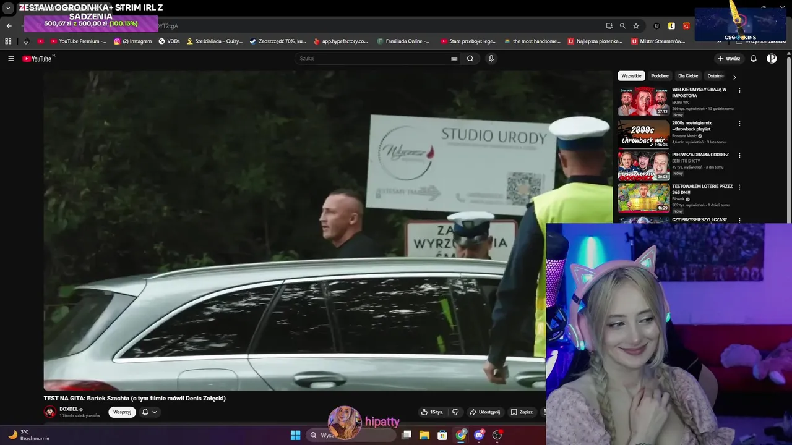Screen dimensions: 792x445
Task: Open the account avatar menu
Action: pos(772,59)
